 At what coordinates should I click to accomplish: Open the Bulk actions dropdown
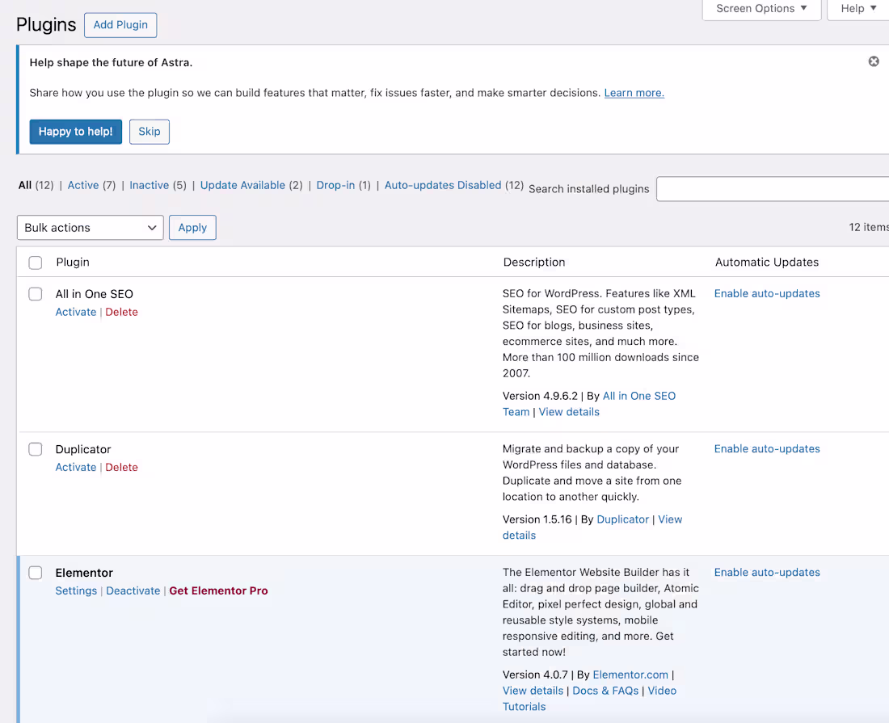click(x=91, y=227)
